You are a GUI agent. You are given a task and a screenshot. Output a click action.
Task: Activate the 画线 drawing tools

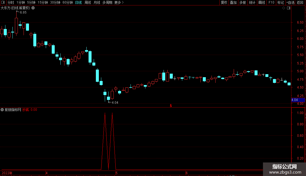tap(262, 2)
